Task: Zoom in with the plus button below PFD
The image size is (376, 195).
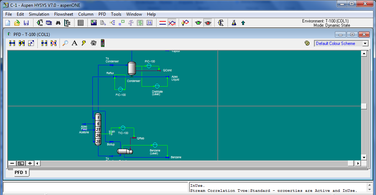Action: point(30,163)
